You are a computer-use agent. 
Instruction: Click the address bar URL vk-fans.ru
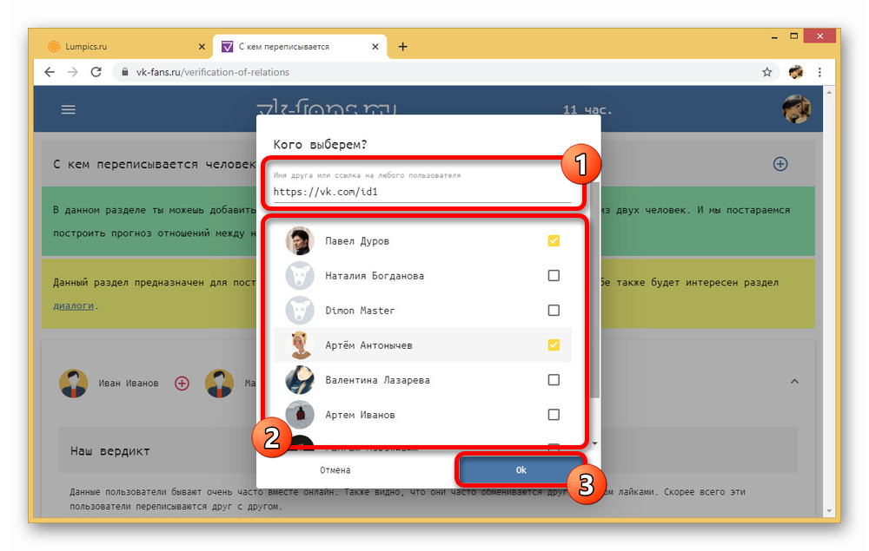[212, 72]
